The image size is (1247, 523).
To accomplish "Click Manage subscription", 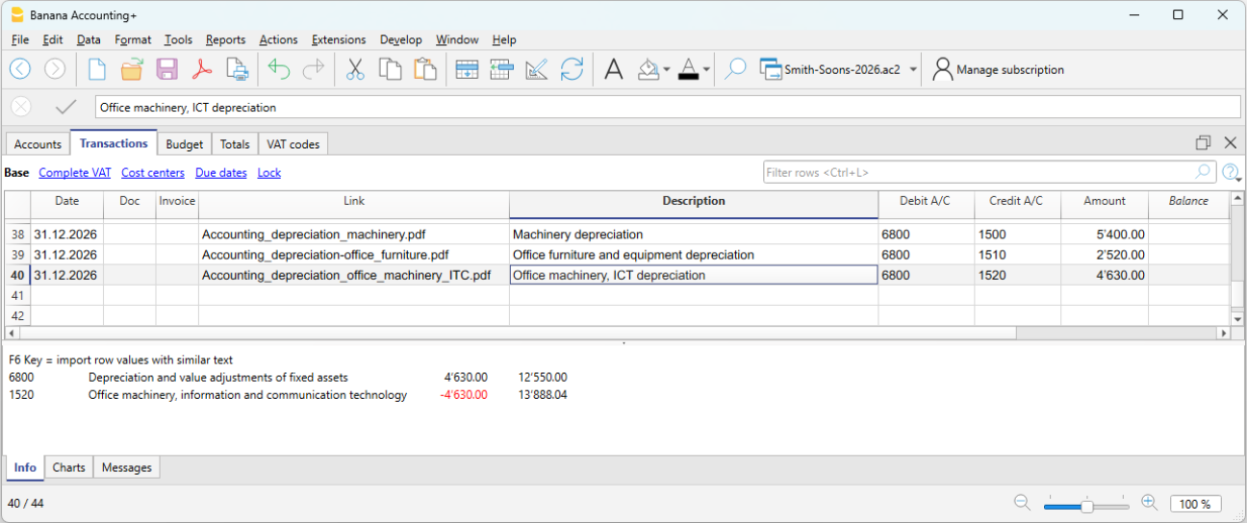I will 998,69.
